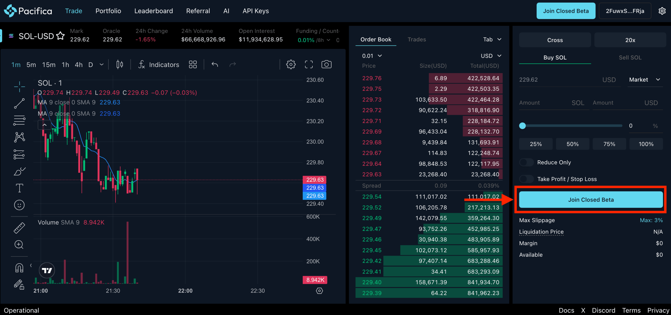671x315 pixels.
Task: Take a chart snapshot with camera icon
Action: point(326,64)
